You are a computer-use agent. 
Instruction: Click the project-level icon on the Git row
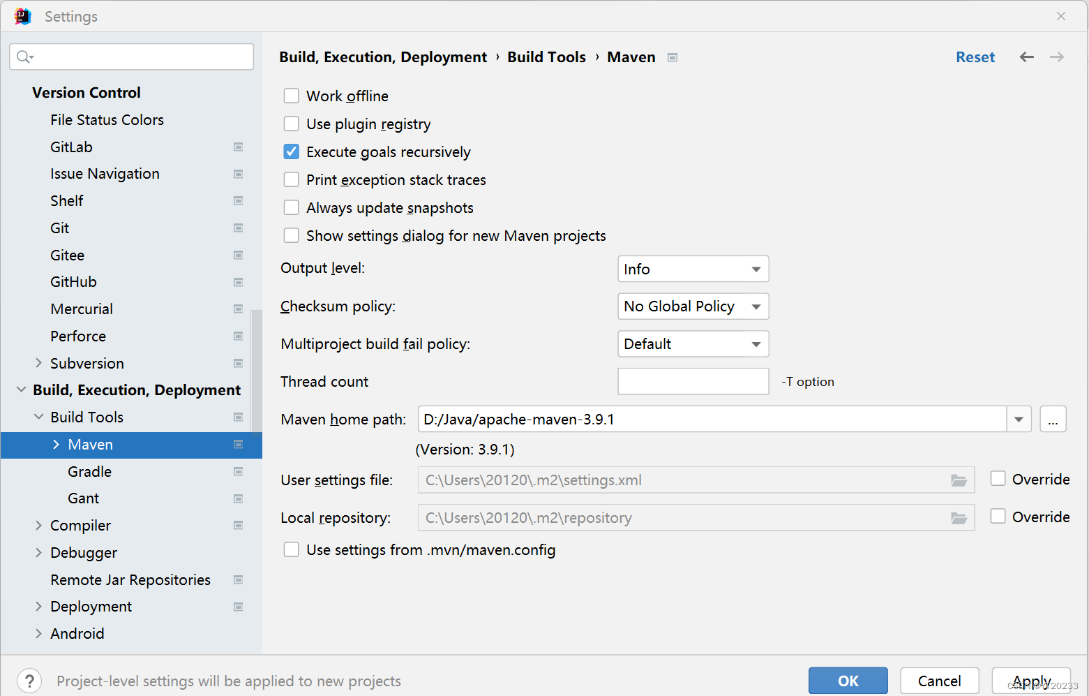tap(238, 228)
